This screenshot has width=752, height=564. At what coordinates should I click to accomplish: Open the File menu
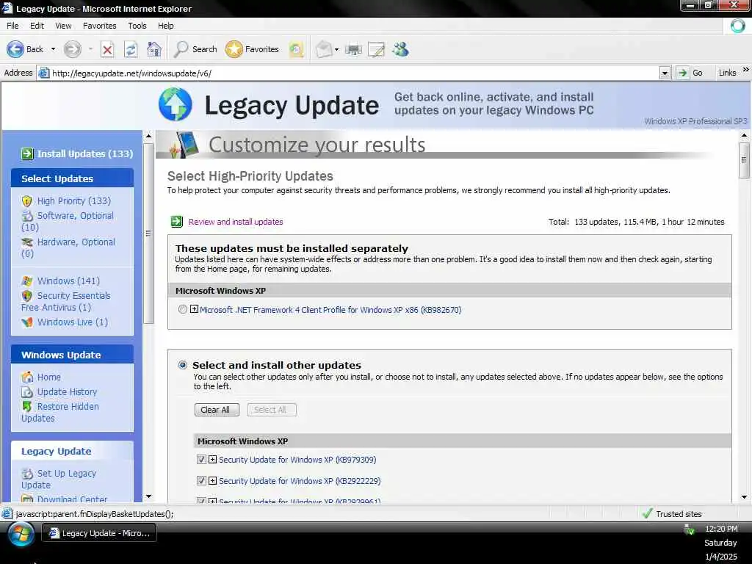point(13,26)
